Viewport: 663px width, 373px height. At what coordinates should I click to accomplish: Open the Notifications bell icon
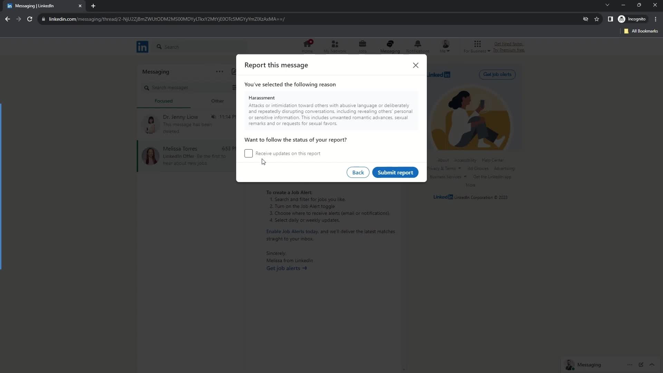point(417,46)
